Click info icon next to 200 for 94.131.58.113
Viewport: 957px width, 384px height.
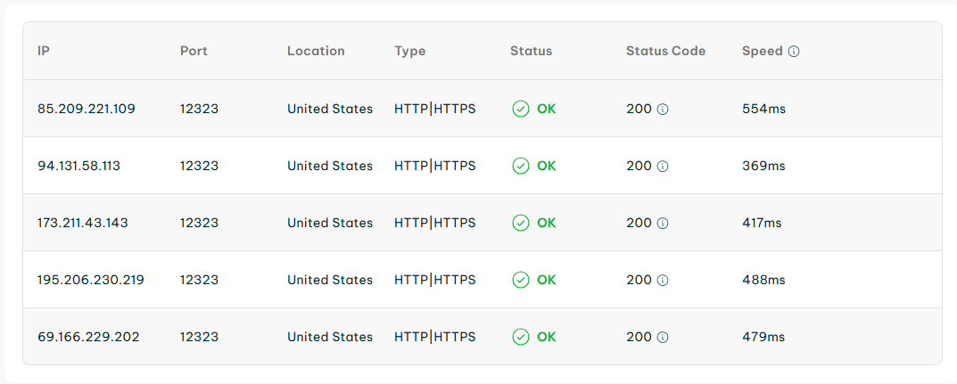click(x=662, y=167)
